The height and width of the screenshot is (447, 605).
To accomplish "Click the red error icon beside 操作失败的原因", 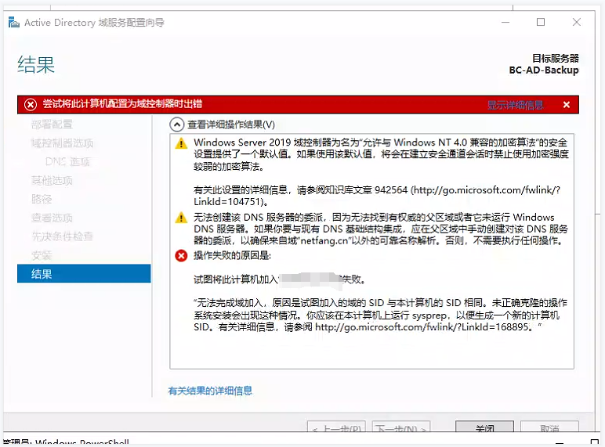I will (182, 255).
